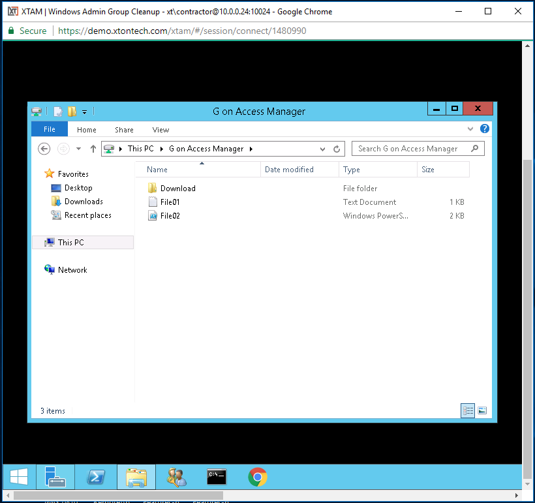Switch to Details view in the status bar
This screenshot has height=503, width=535.
pyautogui.click(x=468, y=410)
